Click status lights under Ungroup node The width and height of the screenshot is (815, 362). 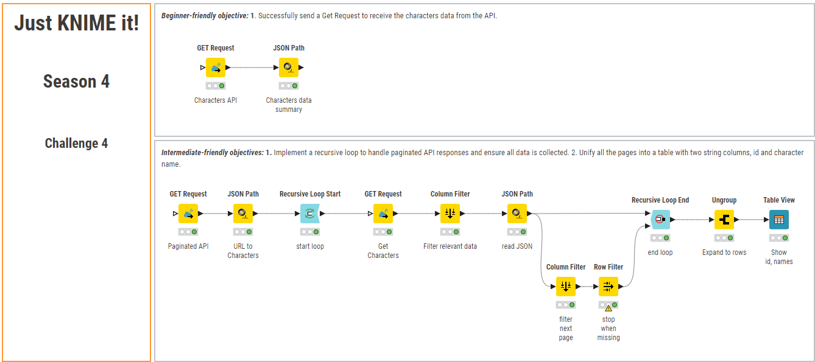(x=724, y=238)
